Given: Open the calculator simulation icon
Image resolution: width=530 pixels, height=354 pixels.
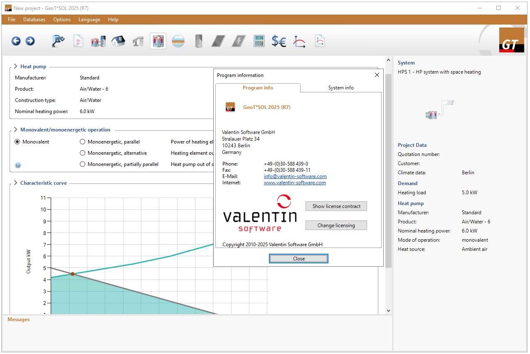Looking at the screenshot, I should (259, 41).
